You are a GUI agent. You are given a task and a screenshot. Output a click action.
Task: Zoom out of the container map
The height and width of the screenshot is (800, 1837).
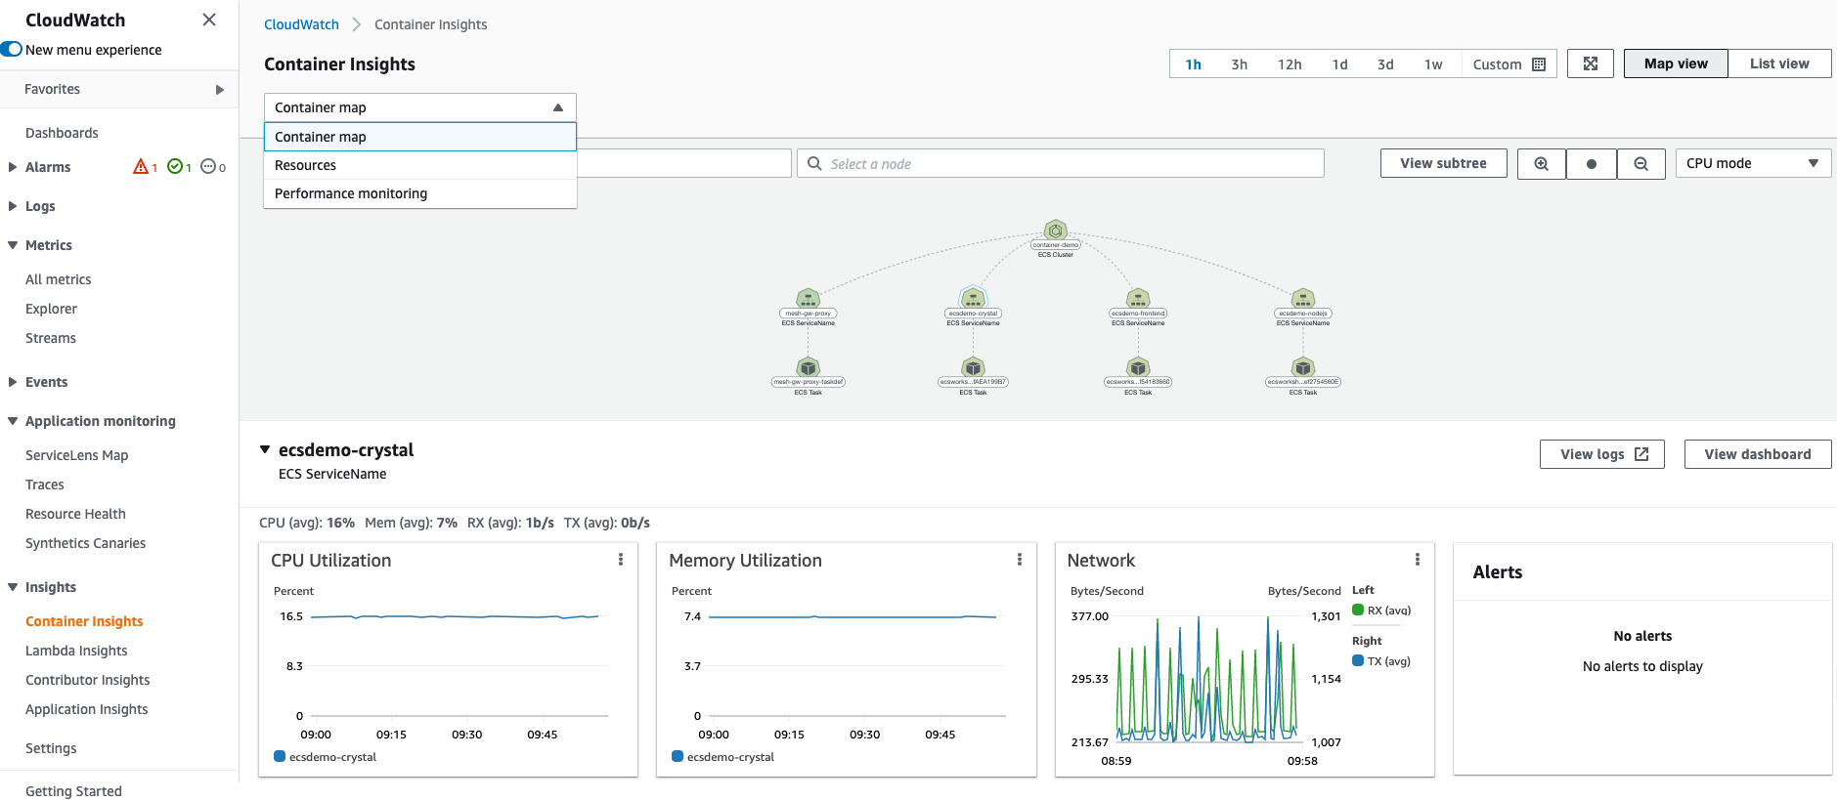(x=1640, y=164)
